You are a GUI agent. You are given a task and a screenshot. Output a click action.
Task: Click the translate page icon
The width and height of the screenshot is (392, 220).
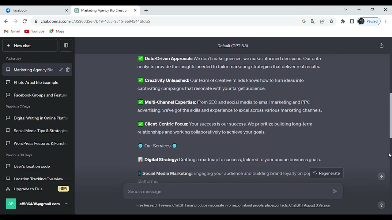[313, 21]
